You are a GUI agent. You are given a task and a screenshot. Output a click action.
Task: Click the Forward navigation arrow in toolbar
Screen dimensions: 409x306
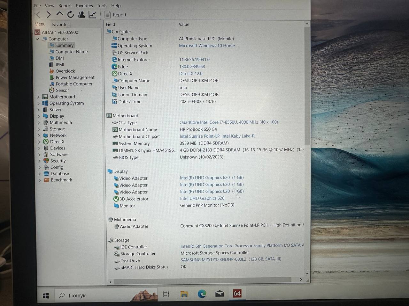click(x=49, y=15)
